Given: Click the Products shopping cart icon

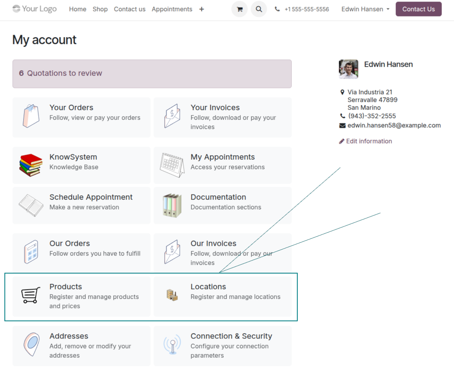Looking at the screenshot, I should click(x=31, y=295).
